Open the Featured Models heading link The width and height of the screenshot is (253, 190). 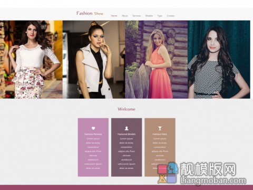point(126,134)
